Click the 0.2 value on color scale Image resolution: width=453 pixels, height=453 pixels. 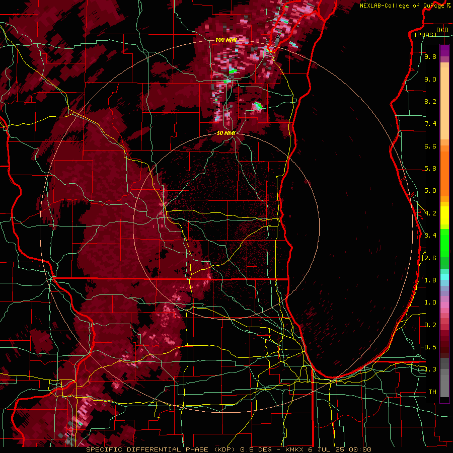430,325
